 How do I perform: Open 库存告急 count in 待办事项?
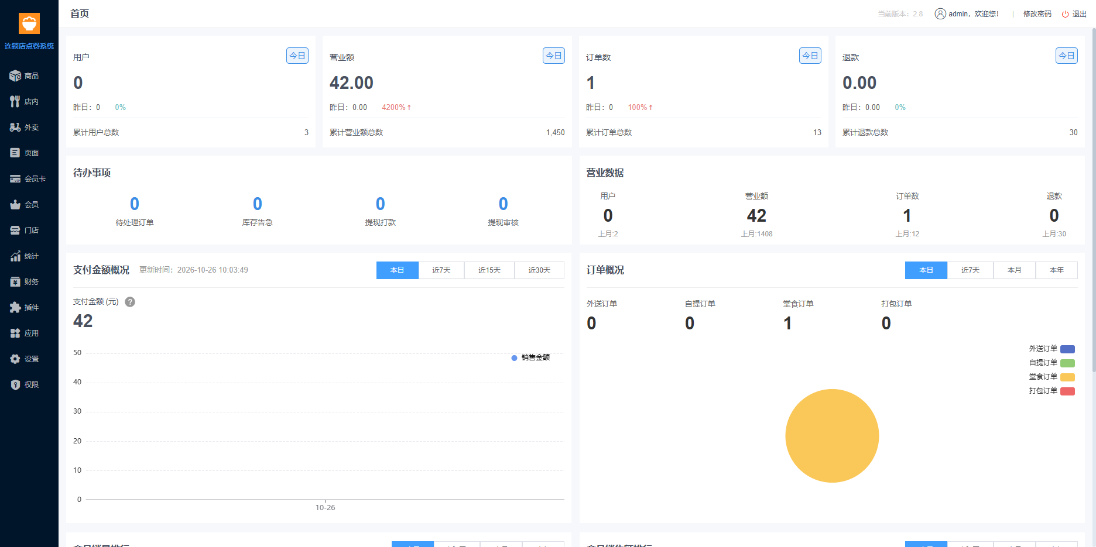(x=258, y=204)
